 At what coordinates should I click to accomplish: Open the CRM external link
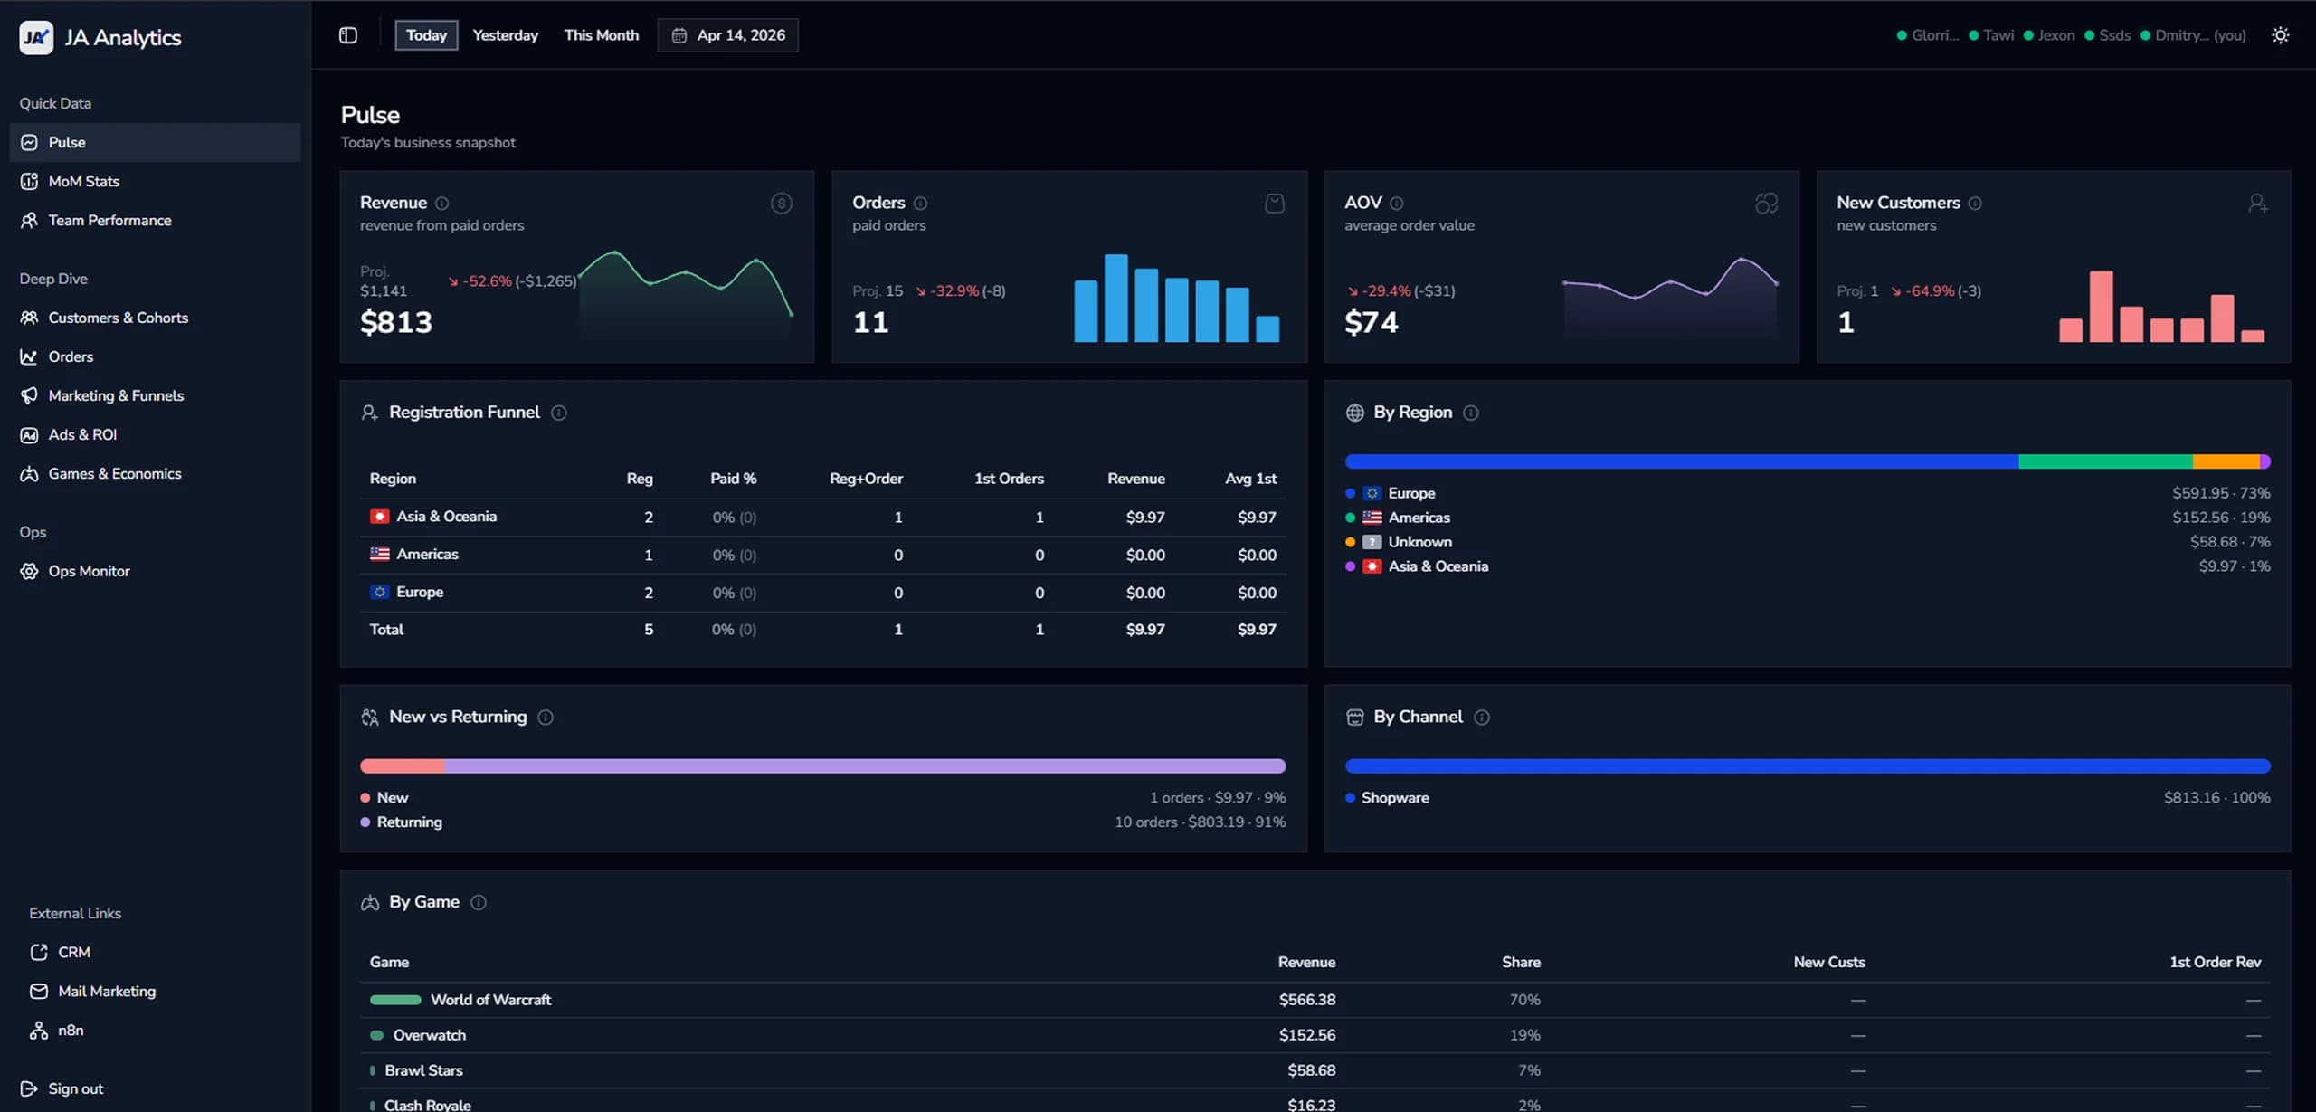point(73,952)
